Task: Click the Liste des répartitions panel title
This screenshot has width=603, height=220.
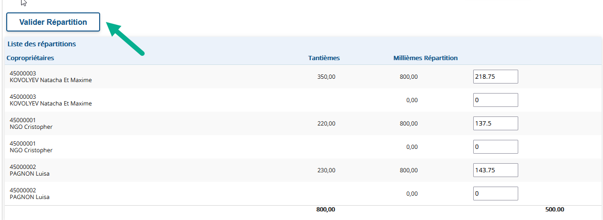Action: coord(42,44)
